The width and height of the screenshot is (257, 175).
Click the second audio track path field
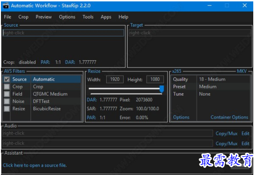pyautogui.click(x=107, y=143)
